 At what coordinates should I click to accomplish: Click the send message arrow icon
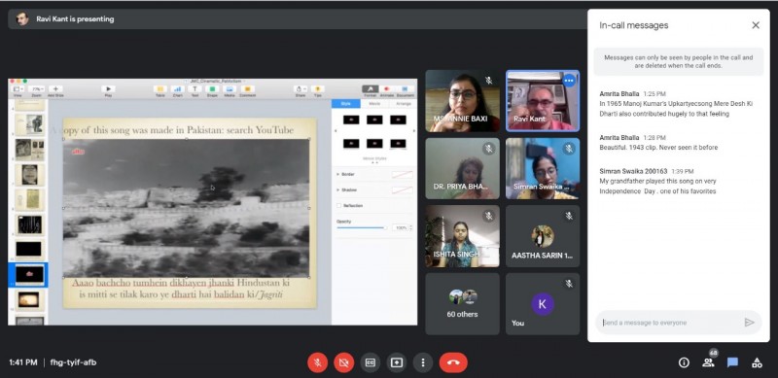click(x=749, y=323)
